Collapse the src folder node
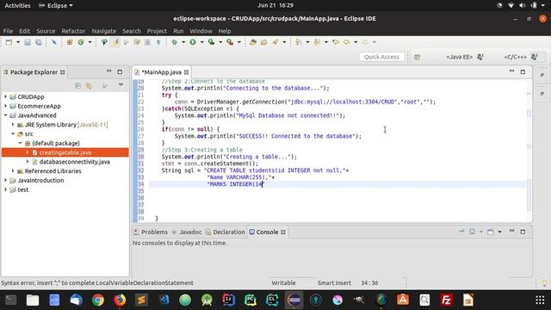Image resolution: width=551 pixels, height=310 pixels. [13, 133]
